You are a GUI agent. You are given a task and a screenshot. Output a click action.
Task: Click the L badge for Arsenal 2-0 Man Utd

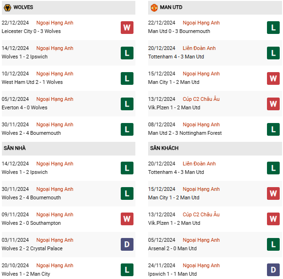(273, 245)
